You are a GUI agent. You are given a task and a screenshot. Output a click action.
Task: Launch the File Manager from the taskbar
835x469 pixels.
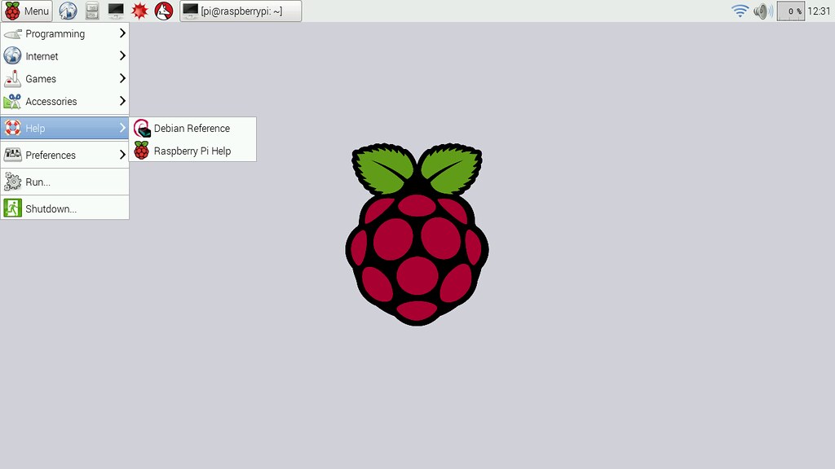(92, 11)
